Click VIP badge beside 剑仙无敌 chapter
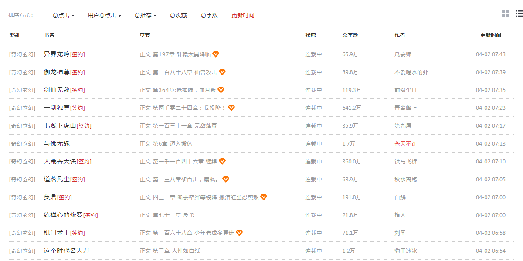Screen dimensions: 523x261 [221, 90]
